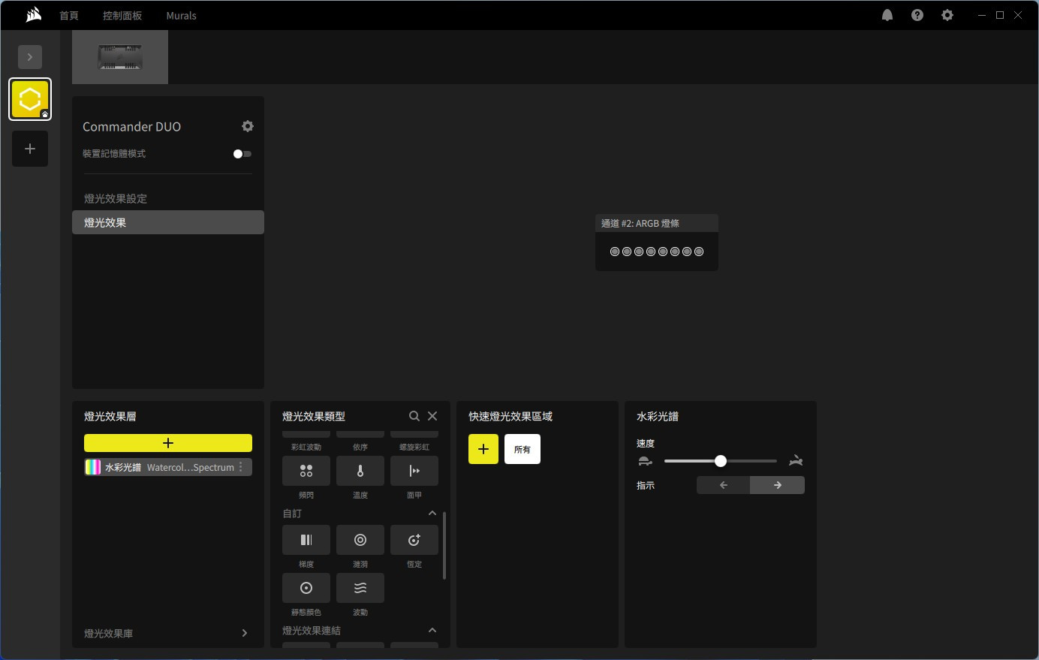Select the 水彩光譜 Watercolor Spectrum layer
This screenshot has height=660, width=1039.
coord(168,467)
